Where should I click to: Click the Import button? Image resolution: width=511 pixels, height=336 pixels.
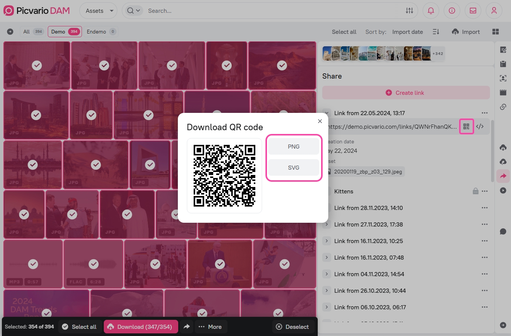click(x=466, y=32)
